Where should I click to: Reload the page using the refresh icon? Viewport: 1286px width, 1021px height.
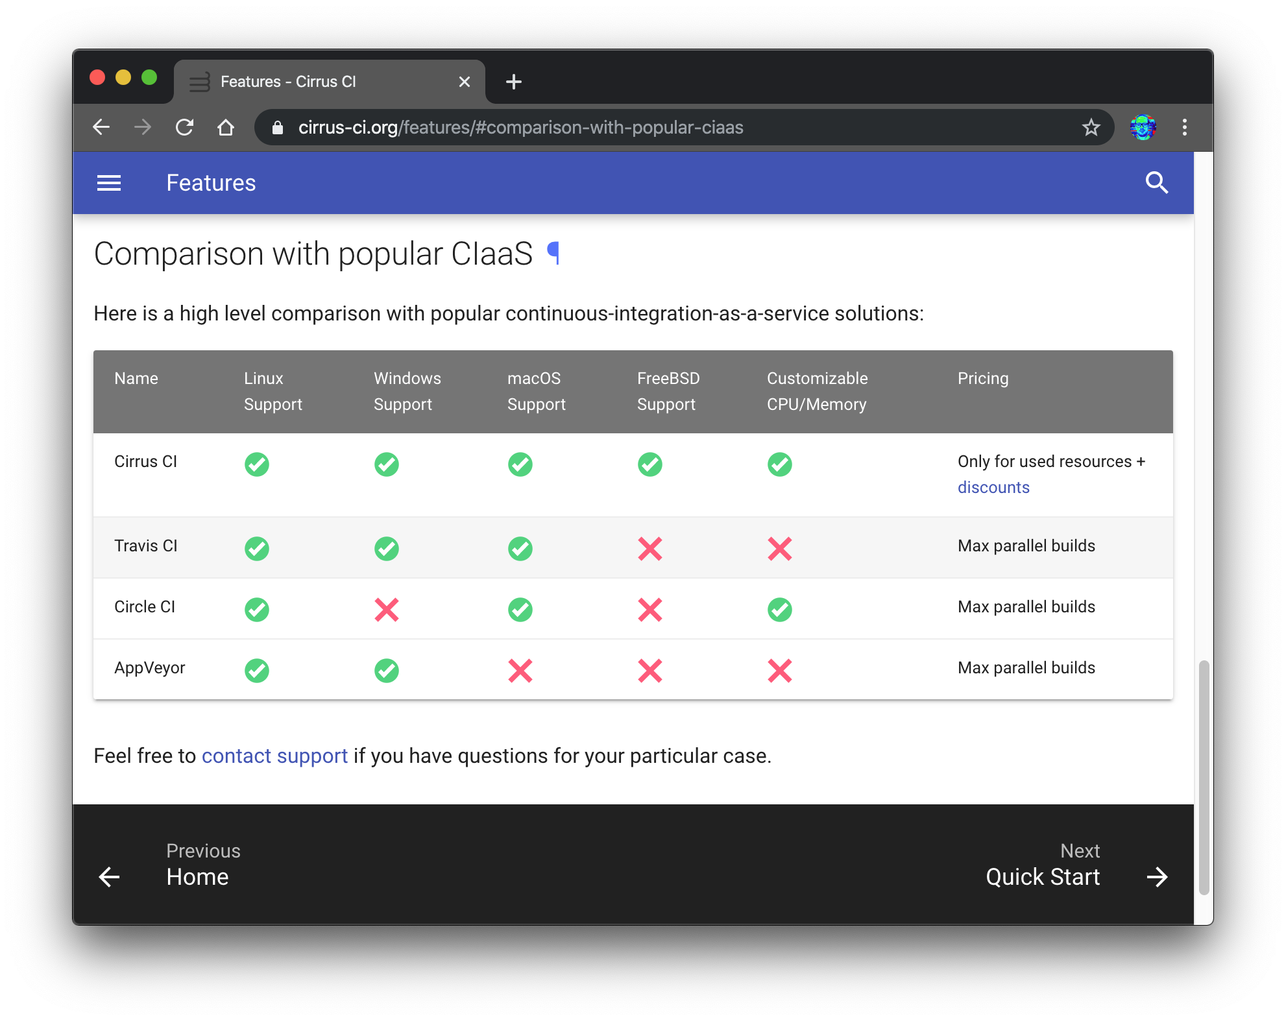[x=185, y=127]
